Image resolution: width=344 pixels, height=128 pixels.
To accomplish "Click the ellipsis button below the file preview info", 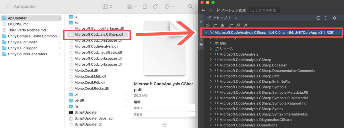I will 165,125.
